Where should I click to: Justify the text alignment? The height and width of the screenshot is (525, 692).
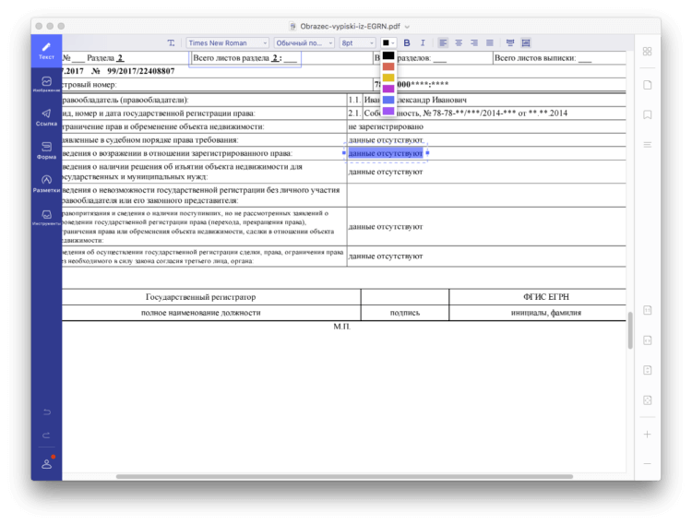[490, 42]
